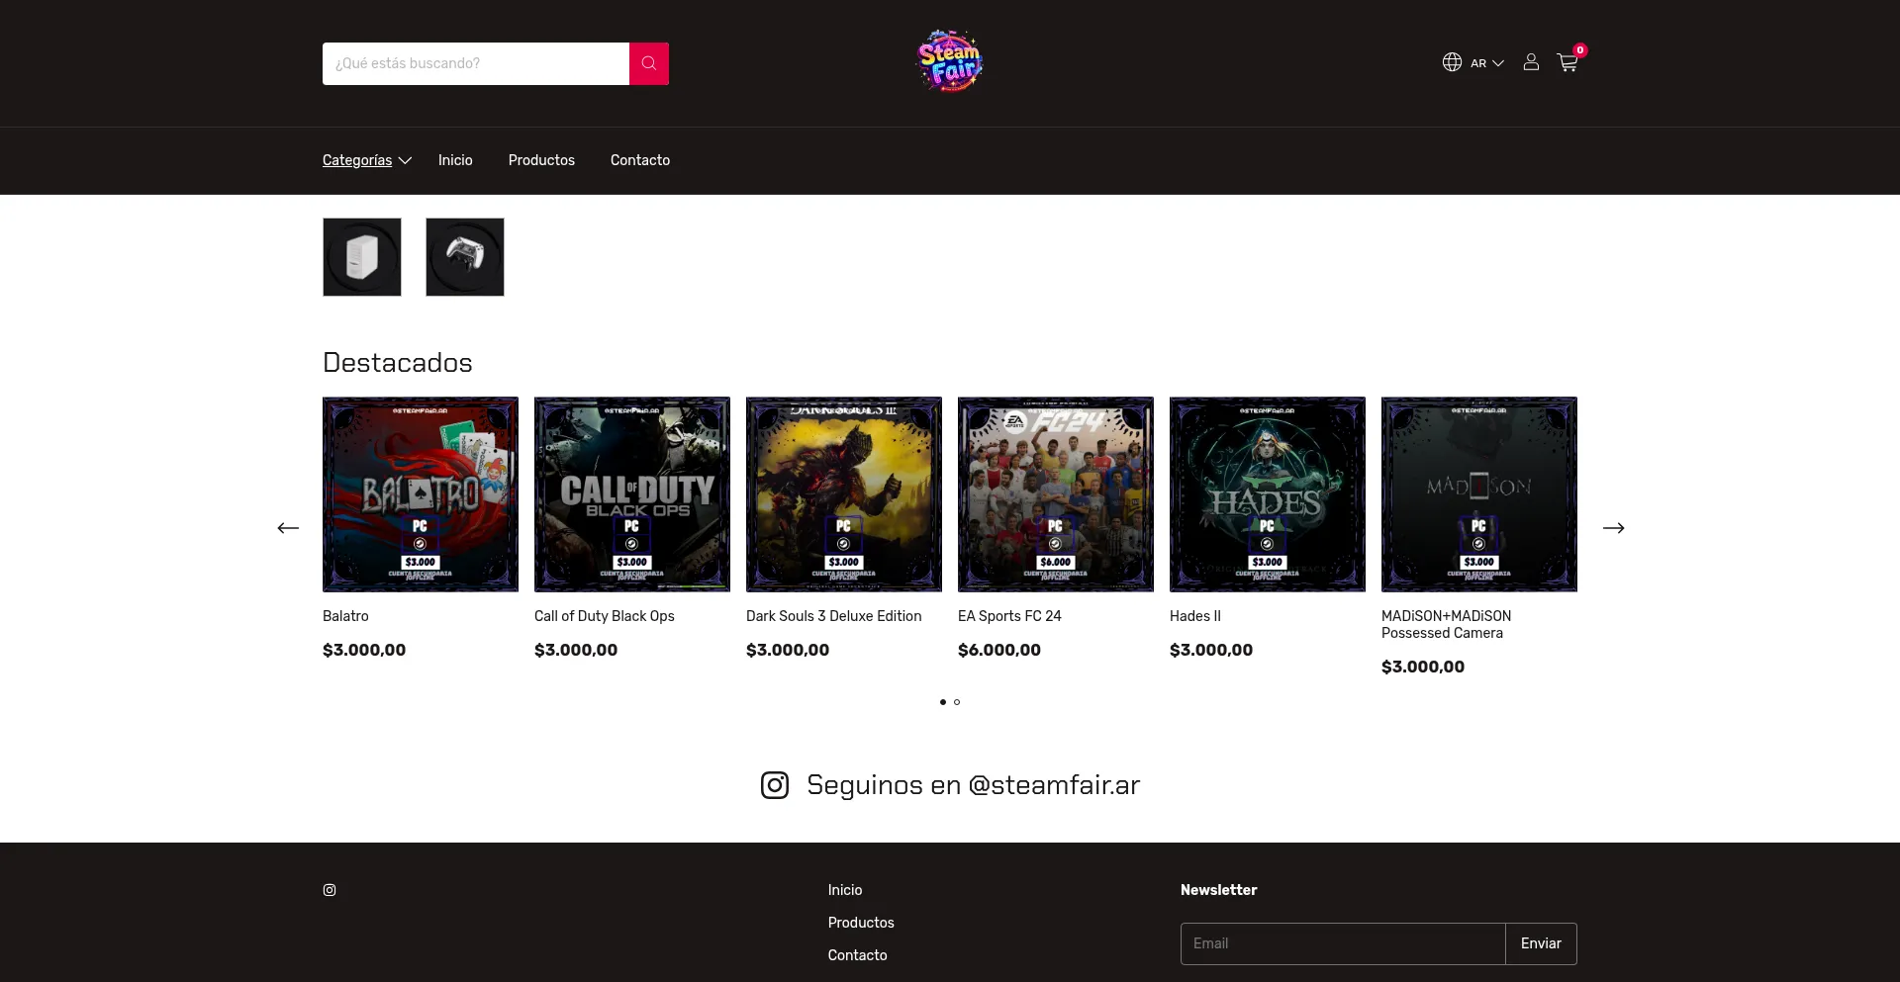Click Dark Souls 3 Deluxe Edition title
The image size is (1900, 982).
coord(834,616)
